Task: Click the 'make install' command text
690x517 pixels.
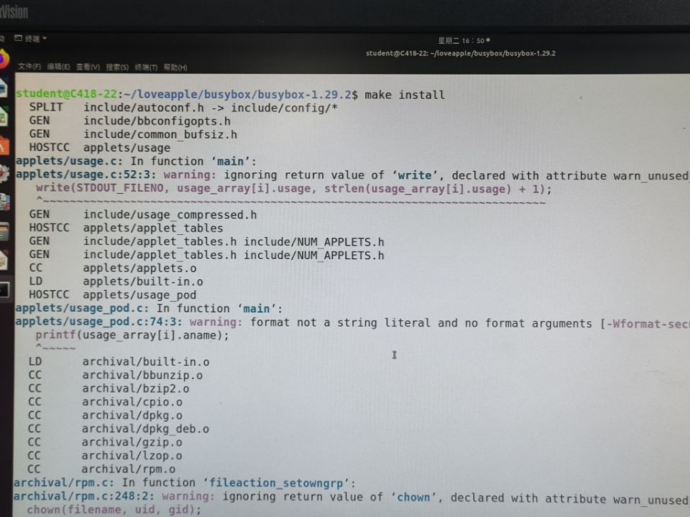Action: (405, 95)
